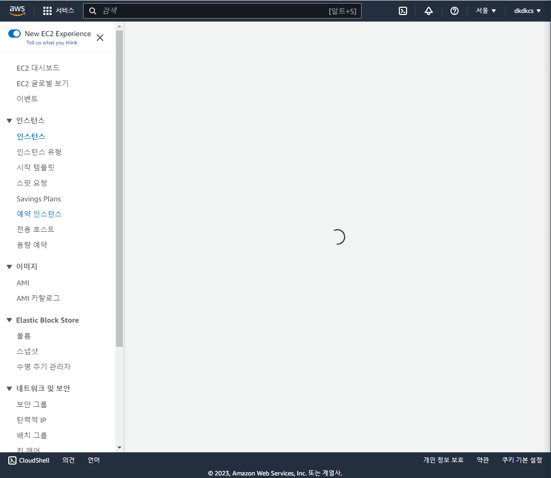
Task: Open AMI 카탈로그
Action: coord(38,298)
